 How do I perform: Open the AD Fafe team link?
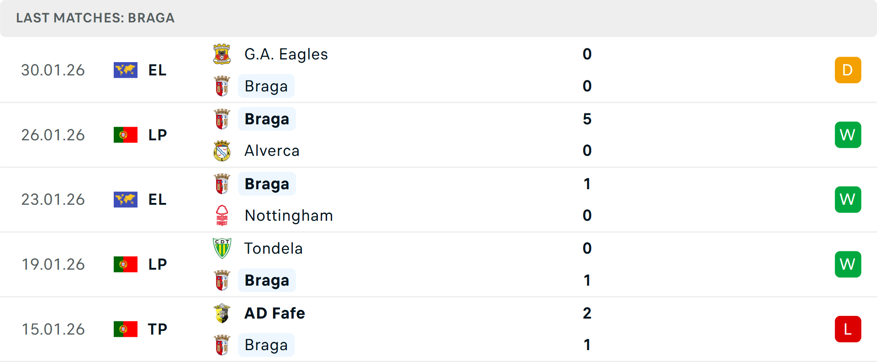point(275,313)
